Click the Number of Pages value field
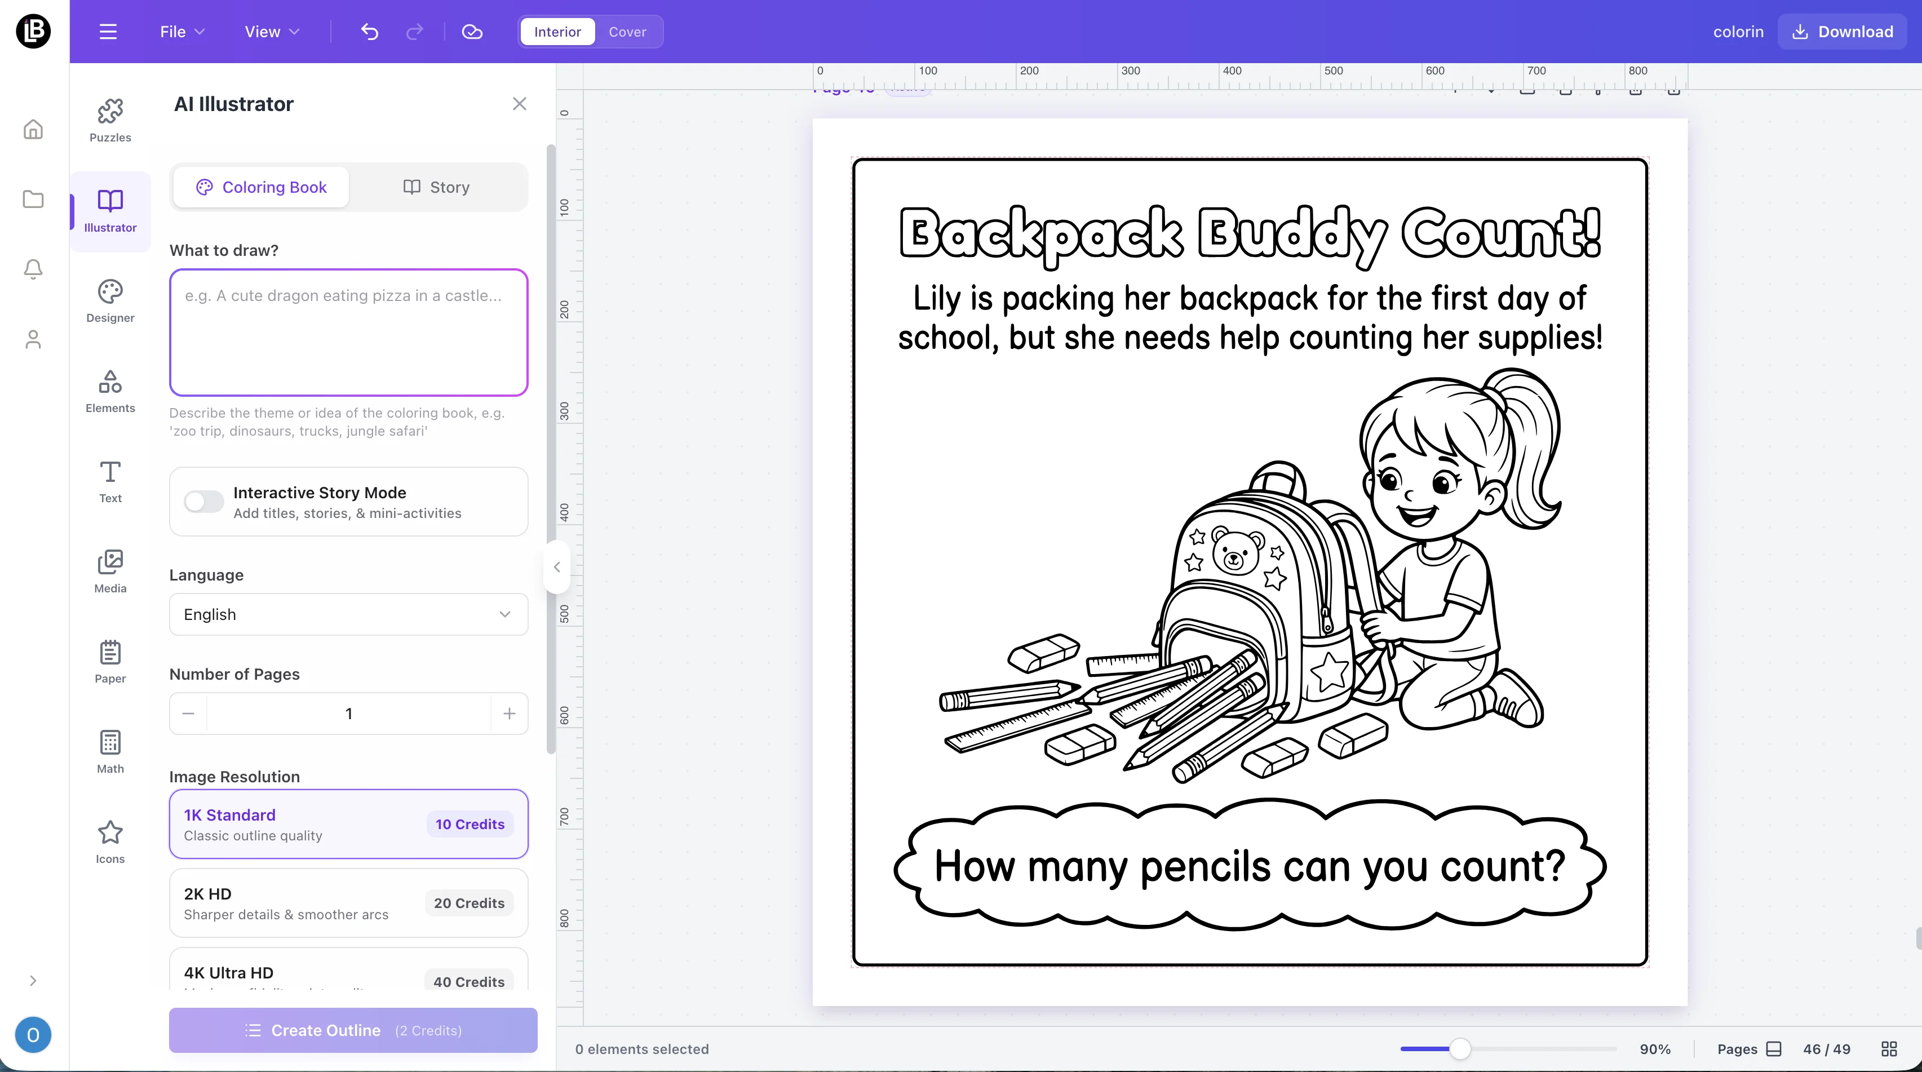This screenshot has height=1072, width=1922. click(x=348, y=714)
